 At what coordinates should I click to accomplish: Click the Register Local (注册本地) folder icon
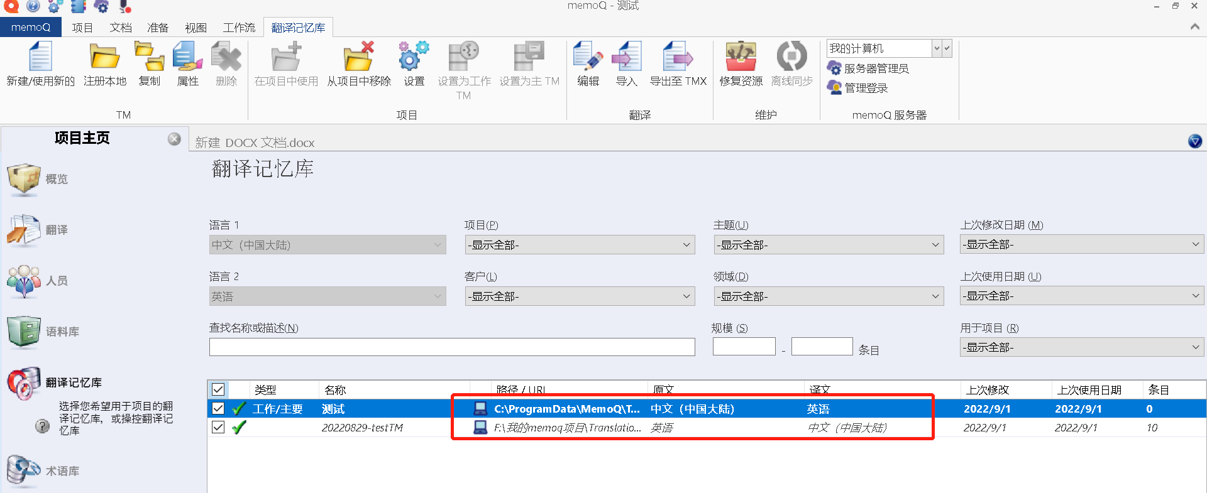104,57
